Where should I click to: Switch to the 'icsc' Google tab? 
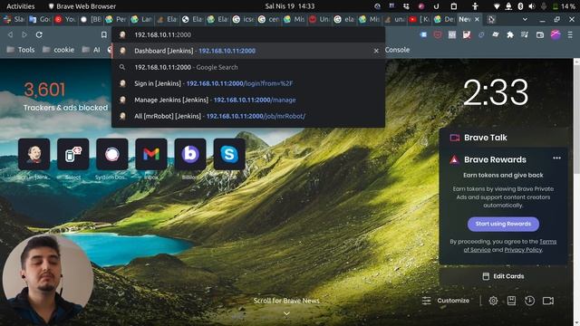point(244,19)
